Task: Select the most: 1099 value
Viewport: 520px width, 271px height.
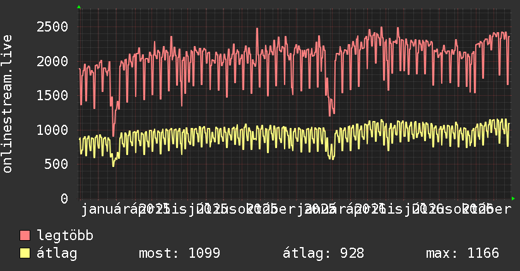Action: (179, 253)
